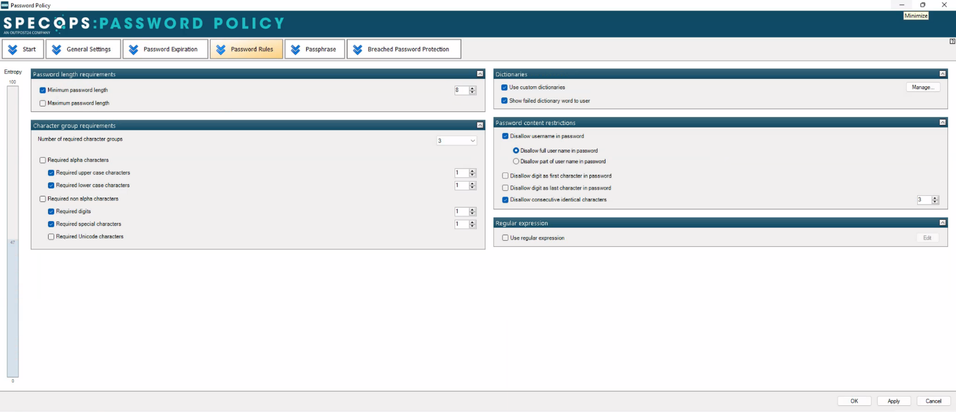Enable Required Unicode characters
The width and height of the screenshot is (956, 412).
coord(51,236)
